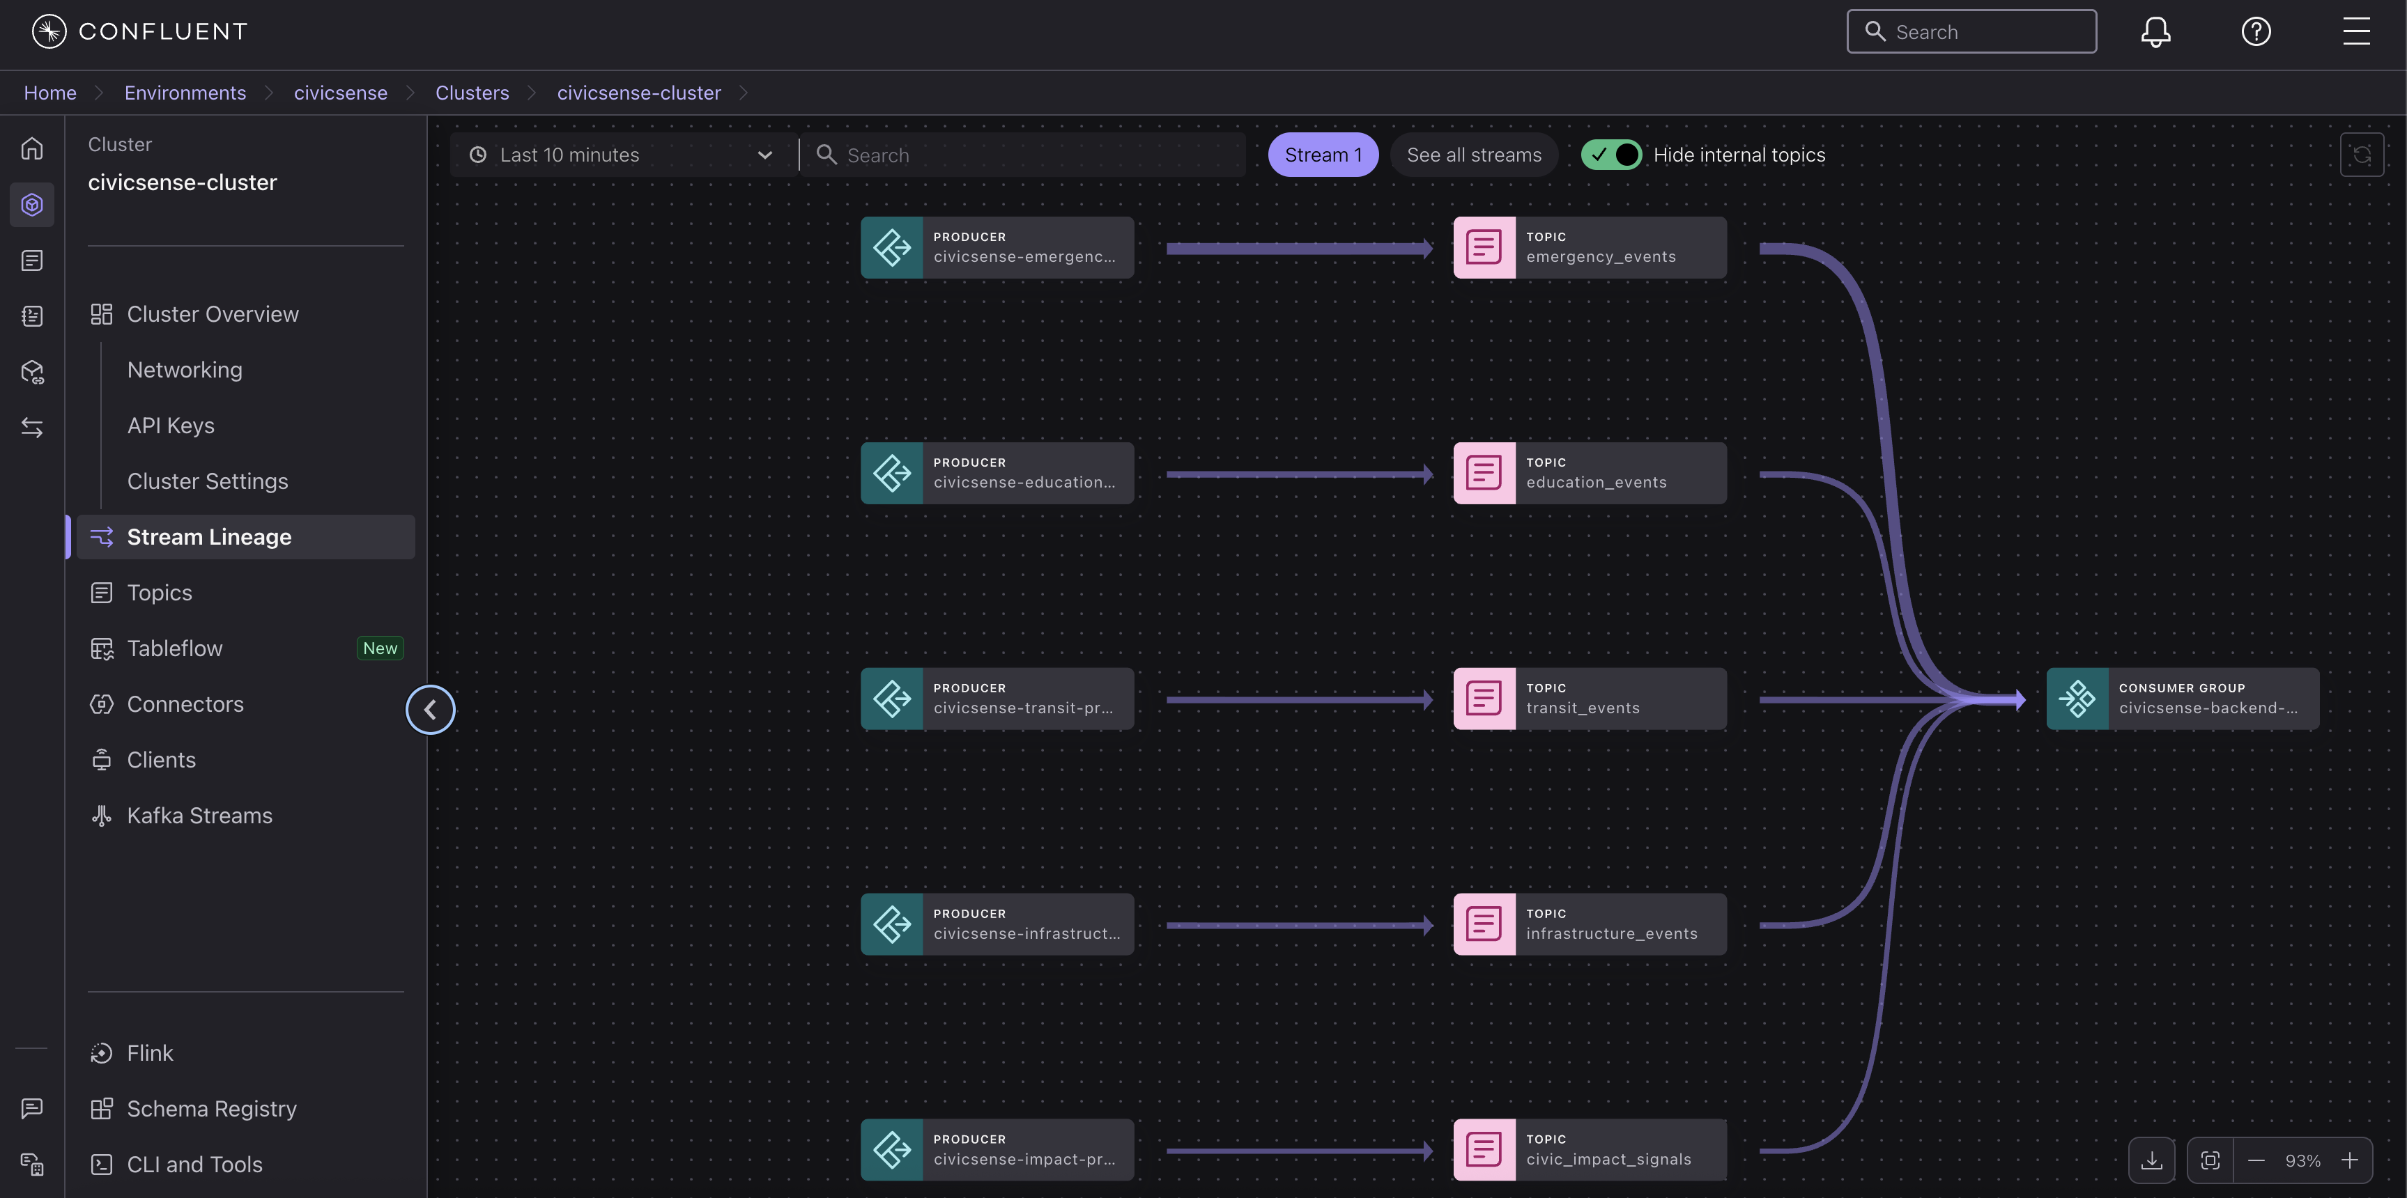Zoom in with the plus button

[2350, 1160]
